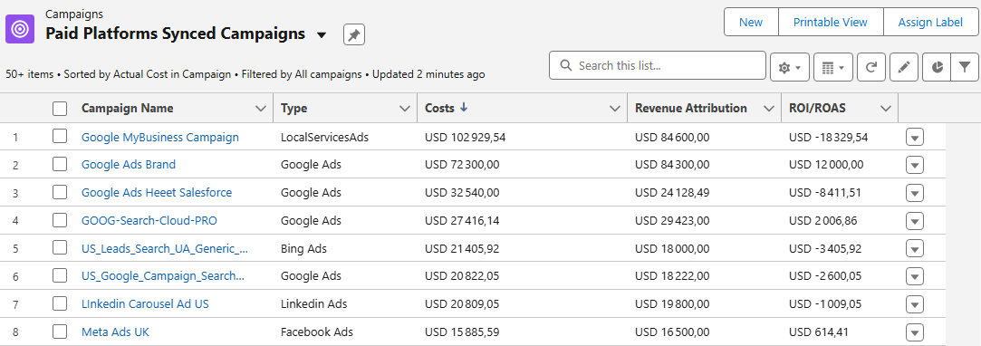The image size is (981, 346).
Task: Tick the checkbox for Google Ads Heeet Salesforce
Action: pos(60,192)
